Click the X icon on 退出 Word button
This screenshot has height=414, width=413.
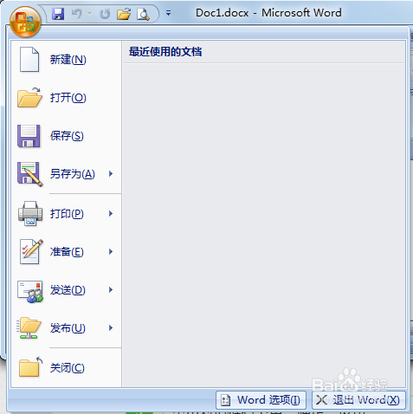click(x=321, y=400)
